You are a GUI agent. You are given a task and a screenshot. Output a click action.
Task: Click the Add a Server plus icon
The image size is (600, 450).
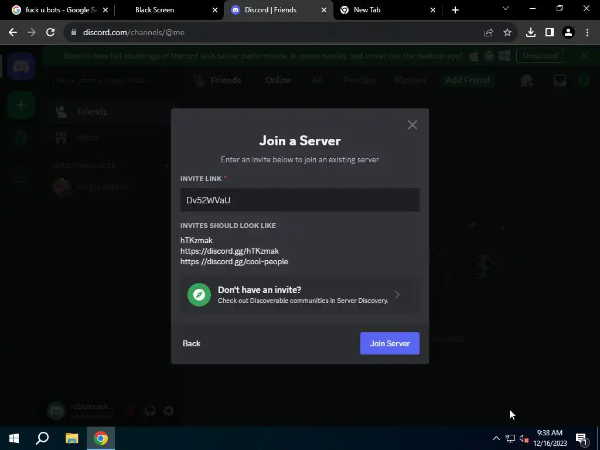[21, 105]
